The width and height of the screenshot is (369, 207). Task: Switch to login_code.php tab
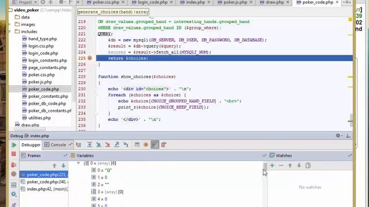coord(153,2)
